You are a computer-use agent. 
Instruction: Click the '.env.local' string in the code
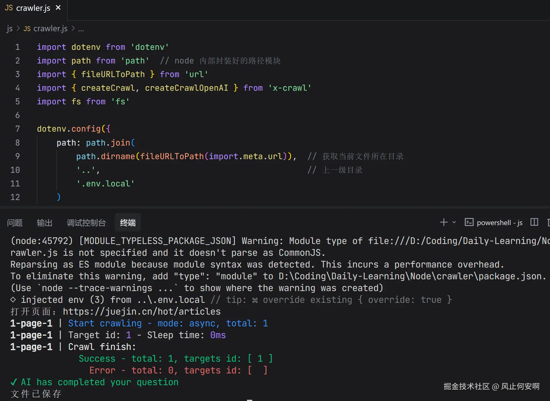(x=106, y=184)
